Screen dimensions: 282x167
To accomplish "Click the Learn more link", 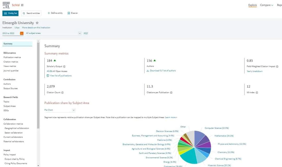I will pyautogui.click(x=171, y=117).
